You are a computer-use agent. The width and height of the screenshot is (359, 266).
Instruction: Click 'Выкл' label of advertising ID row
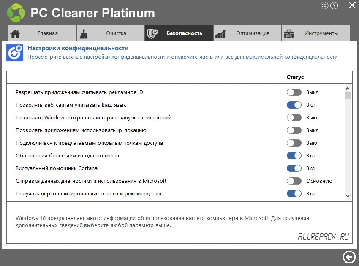coord(312,92)
